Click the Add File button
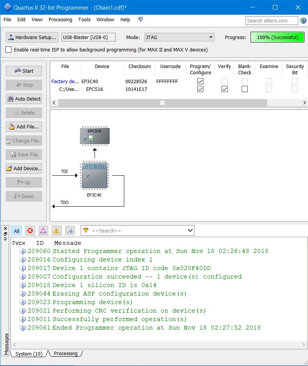The height and width of the screenshot is (366, 308). 24,127
